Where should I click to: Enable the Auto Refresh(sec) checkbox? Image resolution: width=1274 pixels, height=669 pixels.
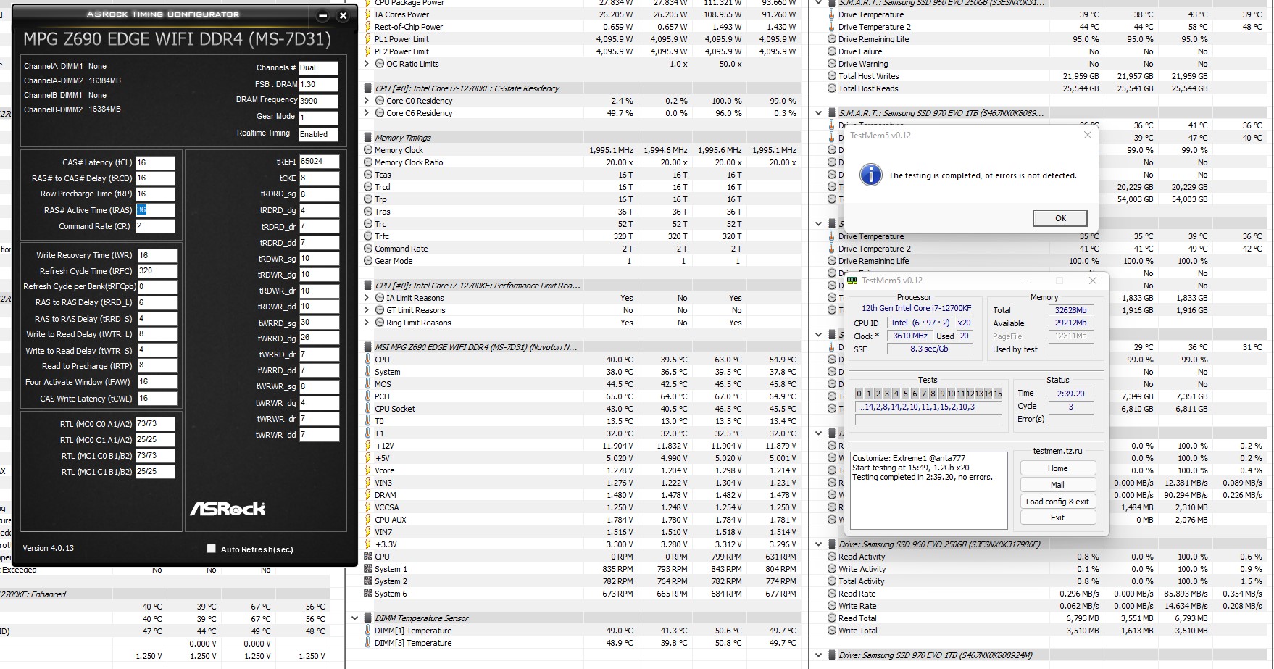tap(211, 549)
